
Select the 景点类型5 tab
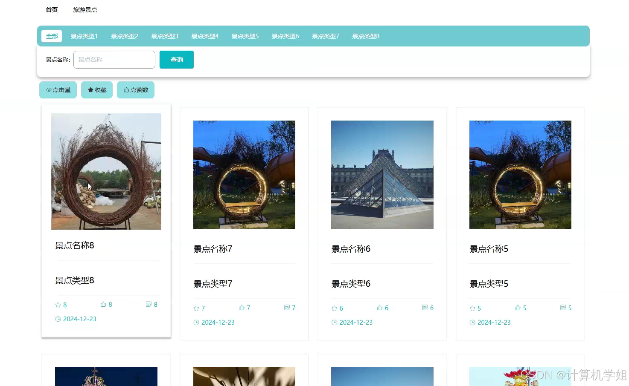point(245,36)
